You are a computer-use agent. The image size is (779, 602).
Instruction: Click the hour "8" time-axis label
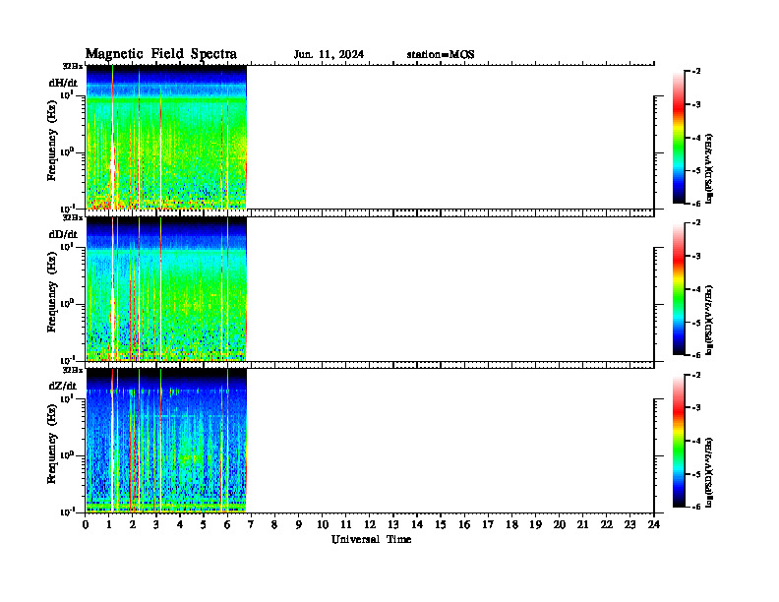tap(274, 525)
